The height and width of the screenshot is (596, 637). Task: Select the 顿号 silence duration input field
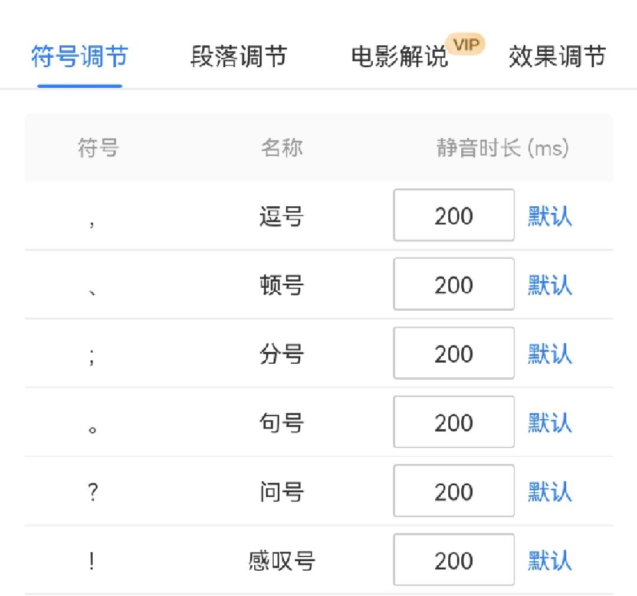(x=454, y=284)
